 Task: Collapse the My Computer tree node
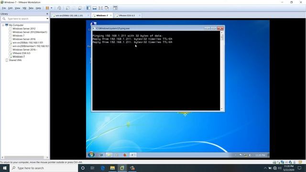click(x=3, y=25)
